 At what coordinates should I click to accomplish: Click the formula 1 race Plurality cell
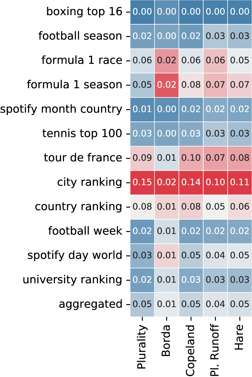point(143,61)
